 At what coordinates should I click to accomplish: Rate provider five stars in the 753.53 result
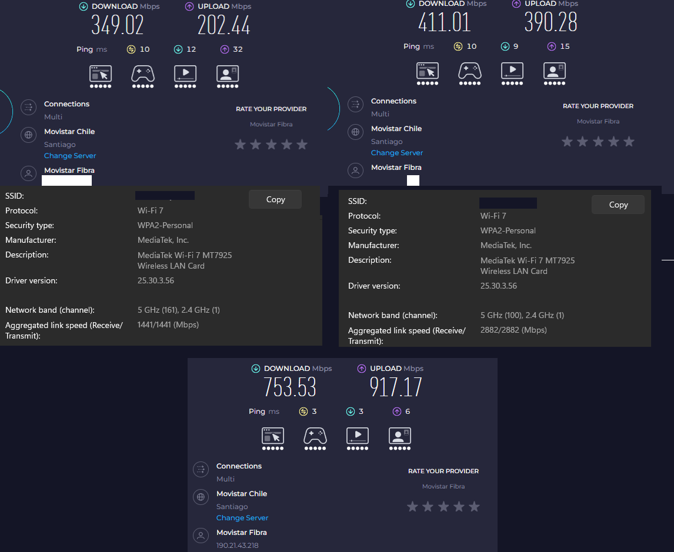pos(474,506)
